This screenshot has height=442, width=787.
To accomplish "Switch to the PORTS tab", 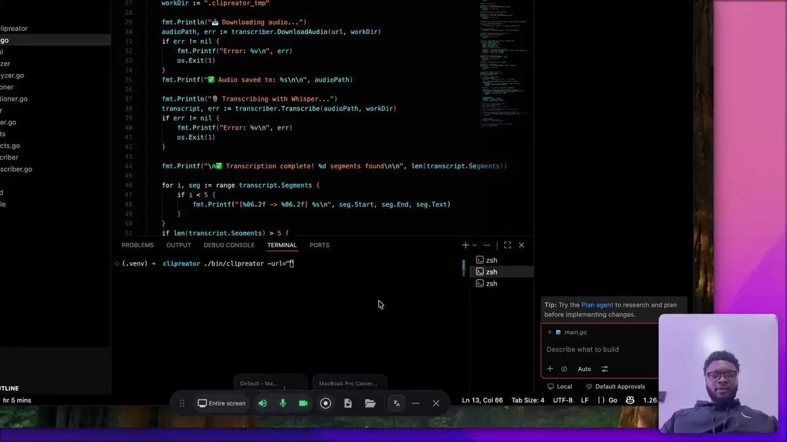I will pyautogui.click(x=319, y=245).
